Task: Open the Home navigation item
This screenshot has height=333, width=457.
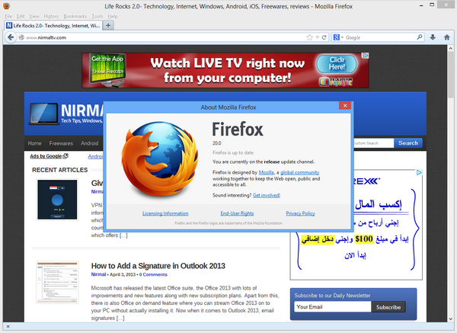Action: click(34, 143)
